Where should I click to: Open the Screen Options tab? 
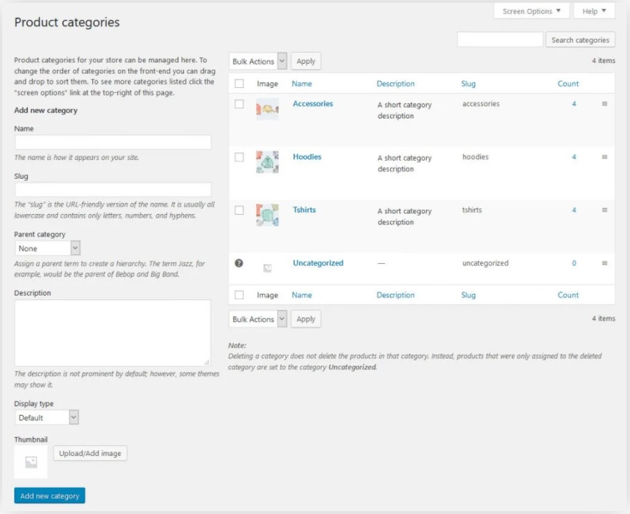click(531, 11)
